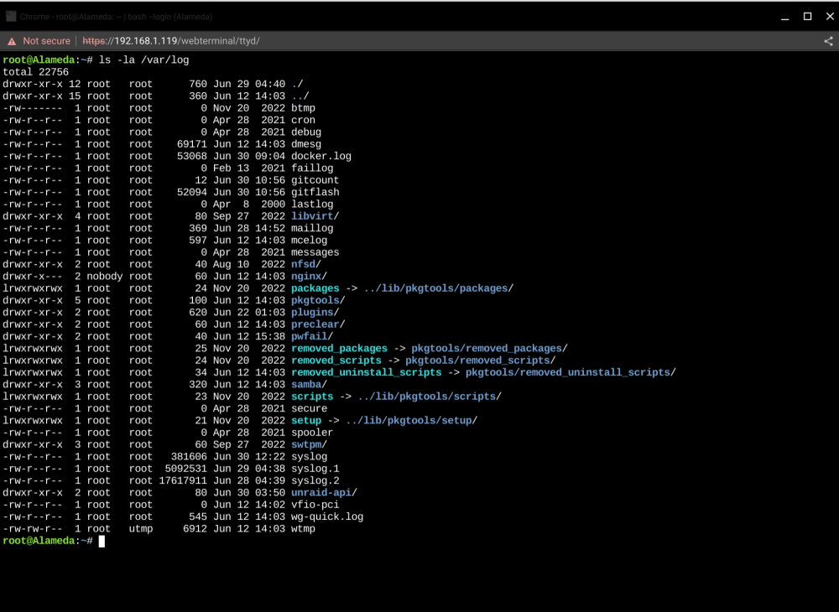Select the syslog.2 file name

click(x=315, y=481)
